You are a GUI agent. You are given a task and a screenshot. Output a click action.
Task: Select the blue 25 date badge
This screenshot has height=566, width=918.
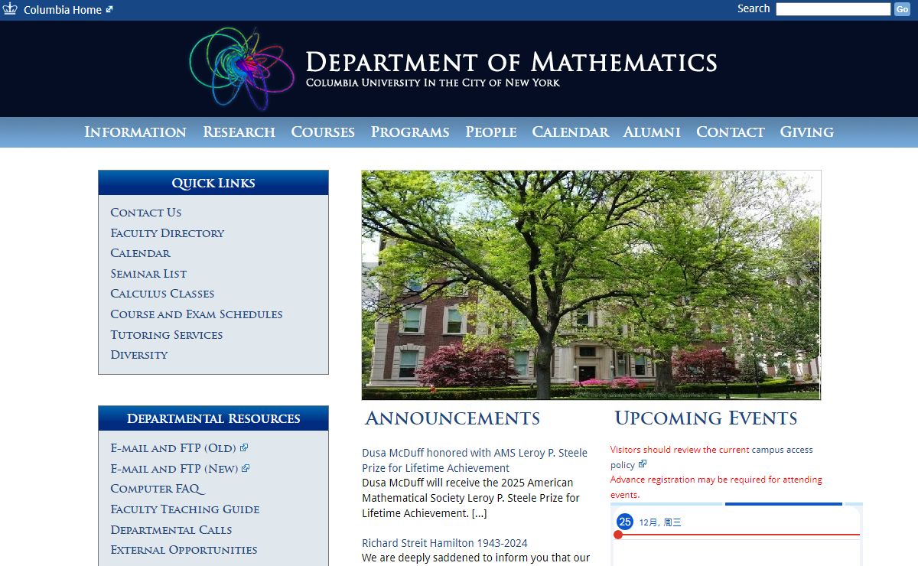coord(625,522)
